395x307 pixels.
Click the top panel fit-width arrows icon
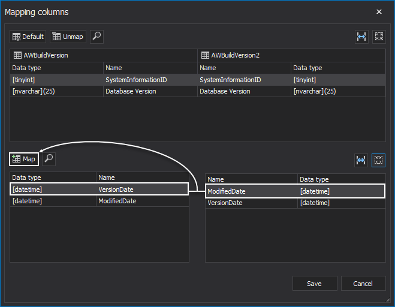(361, 37)
